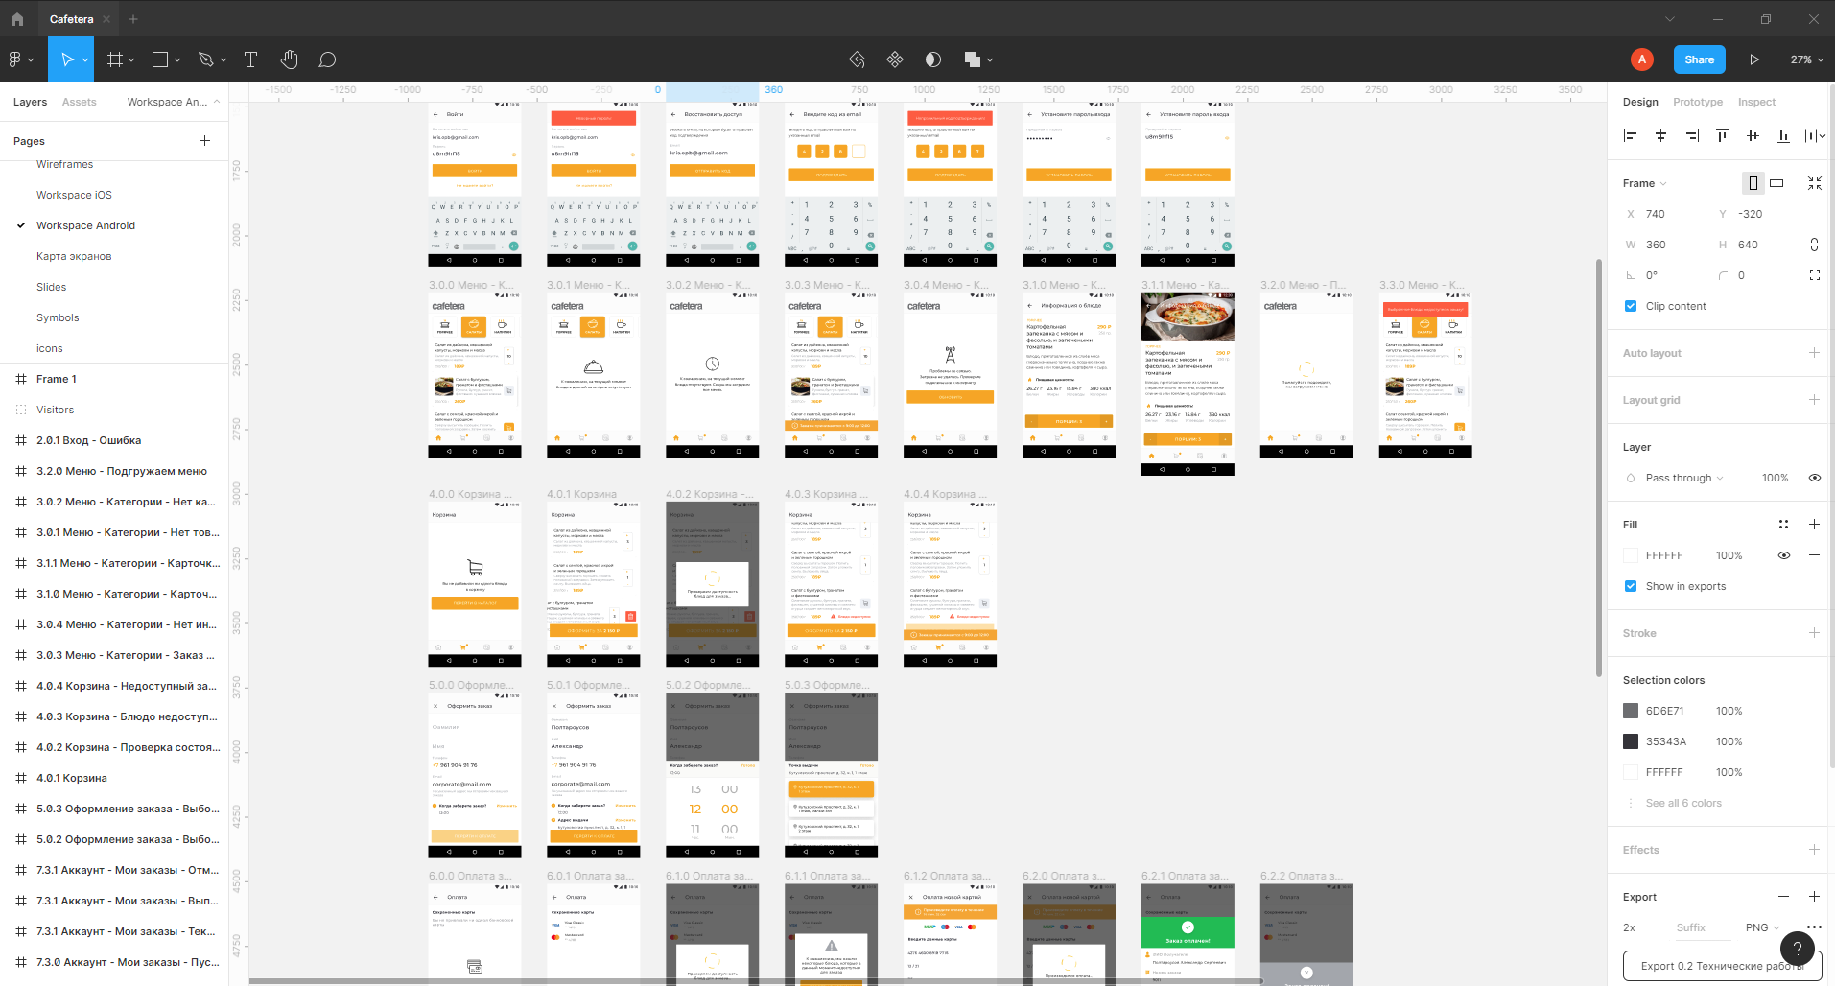Click the 35343A selection color swatch
The height and width of the screenshot is (986, 1835).
[1631, 741]
